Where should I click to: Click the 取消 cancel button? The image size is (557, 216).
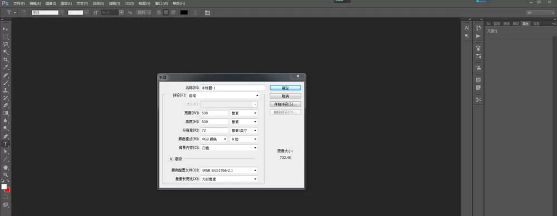click(x=285, y=96)
